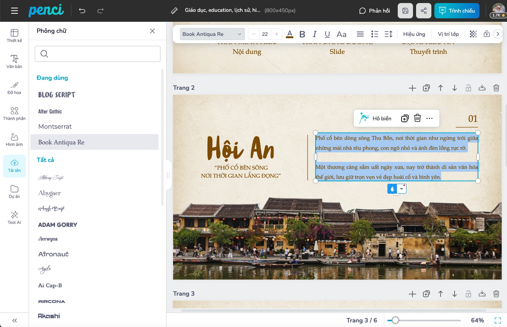Image resolution: width=507 pixels, height=327 pixels.
Task: Expand the dropdown arrow below the text box
Action: pos(402,189)
